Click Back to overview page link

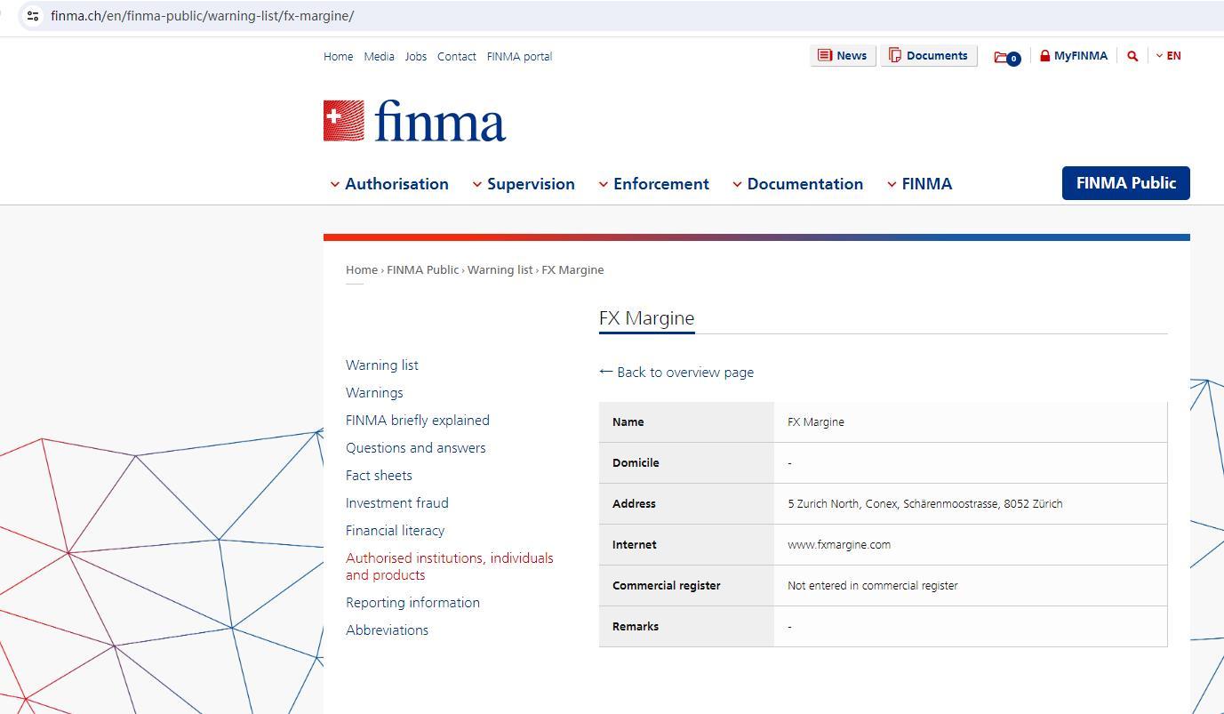(x=676, y=373)
